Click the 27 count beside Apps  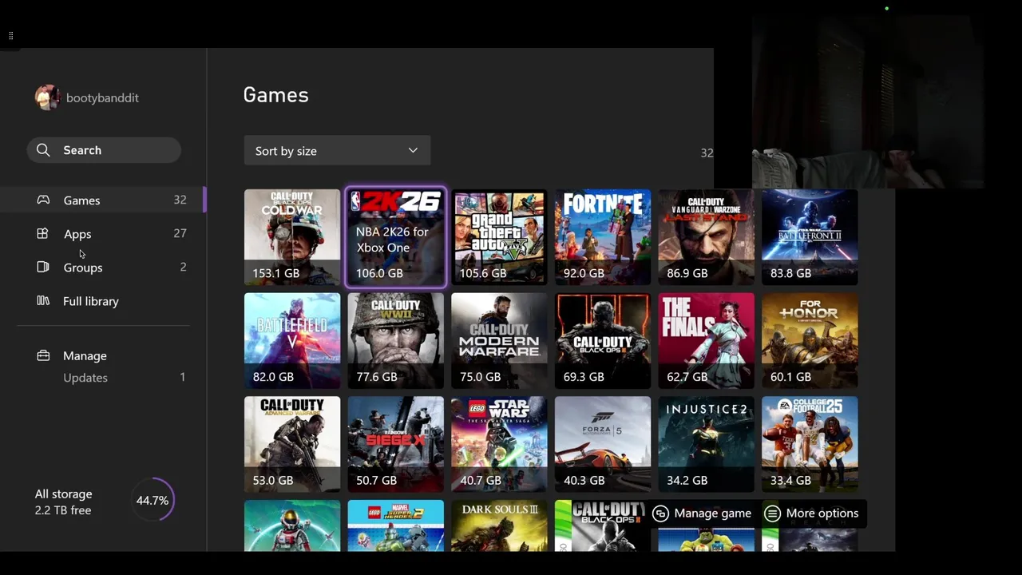[x=180, y=233]
